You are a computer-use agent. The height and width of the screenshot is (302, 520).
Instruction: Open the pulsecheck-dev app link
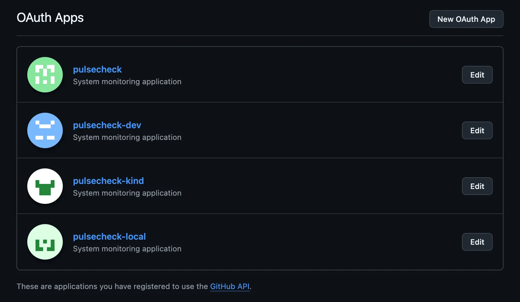point(107,125)
